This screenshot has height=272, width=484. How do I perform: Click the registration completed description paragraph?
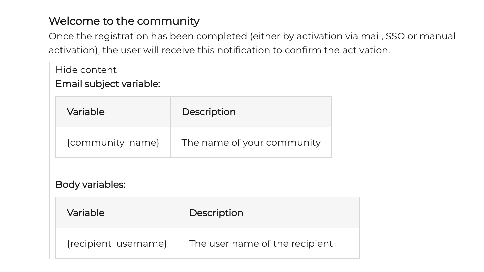click(252, 43)
